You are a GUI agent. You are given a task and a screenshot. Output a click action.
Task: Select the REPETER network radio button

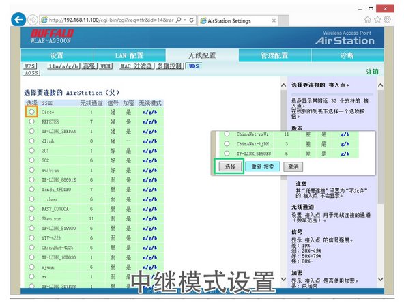(x=31, y=121)
